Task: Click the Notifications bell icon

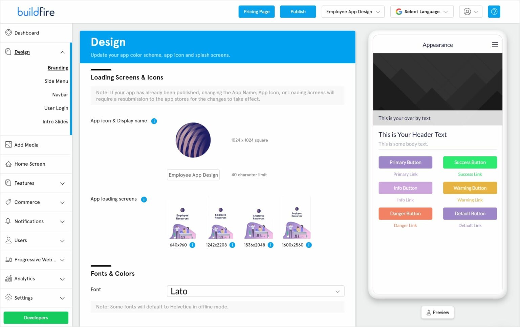Action: click(x=8, y=221)
